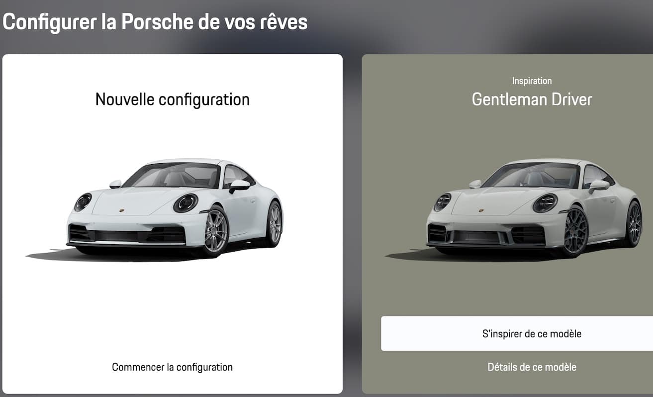Click the side mirror of the white Porsche

(x=239, y=186)
